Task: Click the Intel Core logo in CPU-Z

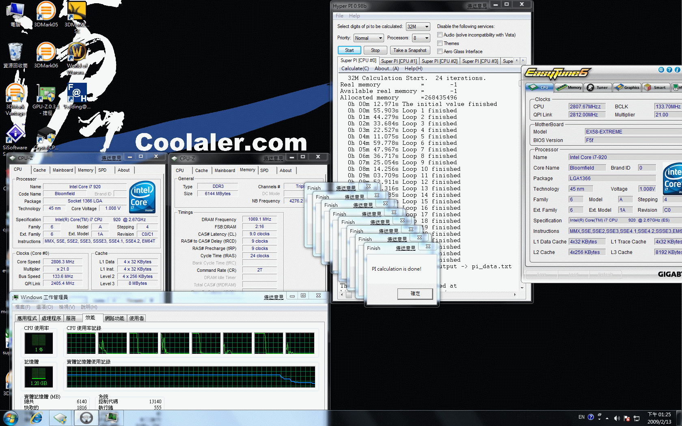Action: (x=142, y=197)
